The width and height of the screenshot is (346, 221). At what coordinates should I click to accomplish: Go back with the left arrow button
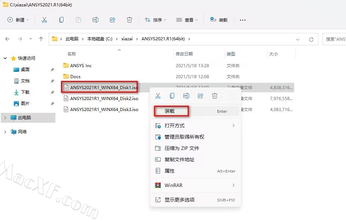[x=7, y=39]
